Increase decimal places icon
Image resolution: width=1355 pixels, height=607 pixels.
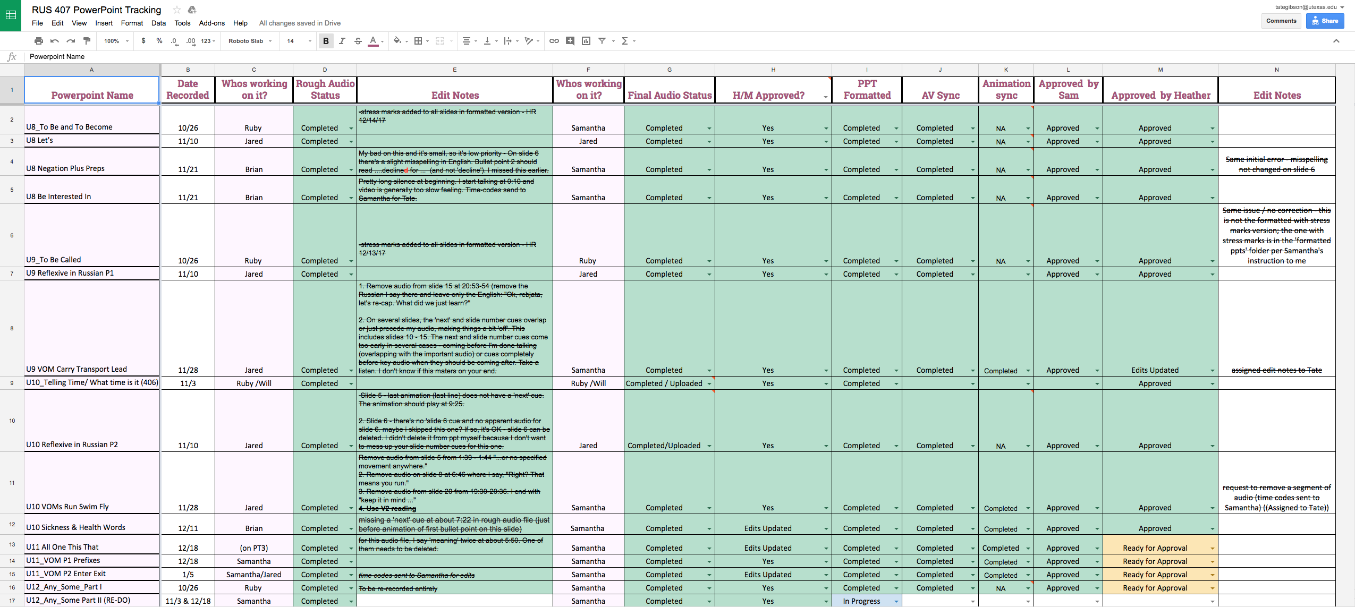point(191,41)
